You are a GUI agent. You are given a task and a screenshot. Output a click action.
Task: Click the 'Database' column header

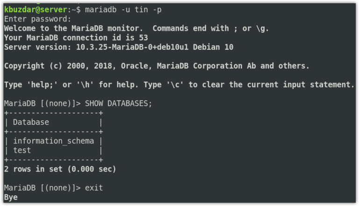pyautogui.click(x=31, y=122)
